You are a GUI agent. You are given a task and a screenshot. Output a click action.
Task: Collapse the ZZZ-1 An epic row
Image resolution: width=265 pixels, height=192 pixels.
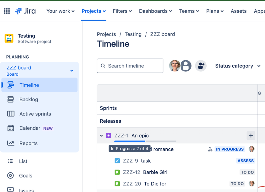point(101,136)
